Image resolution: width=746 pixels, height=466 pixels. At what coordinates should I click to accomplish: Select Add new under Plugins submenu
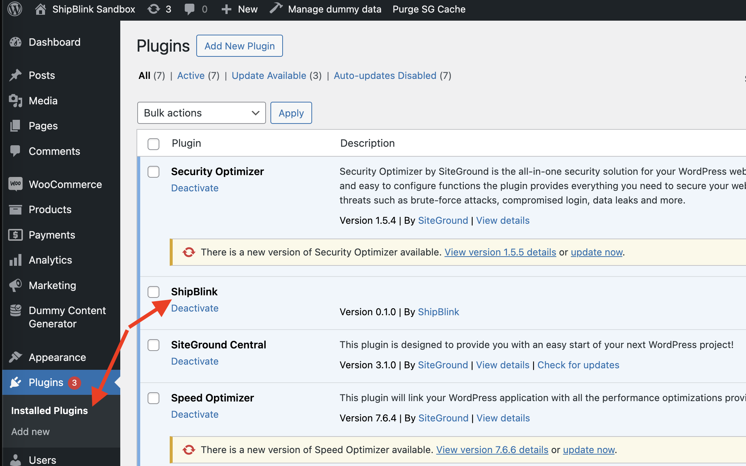pos(30,432)
